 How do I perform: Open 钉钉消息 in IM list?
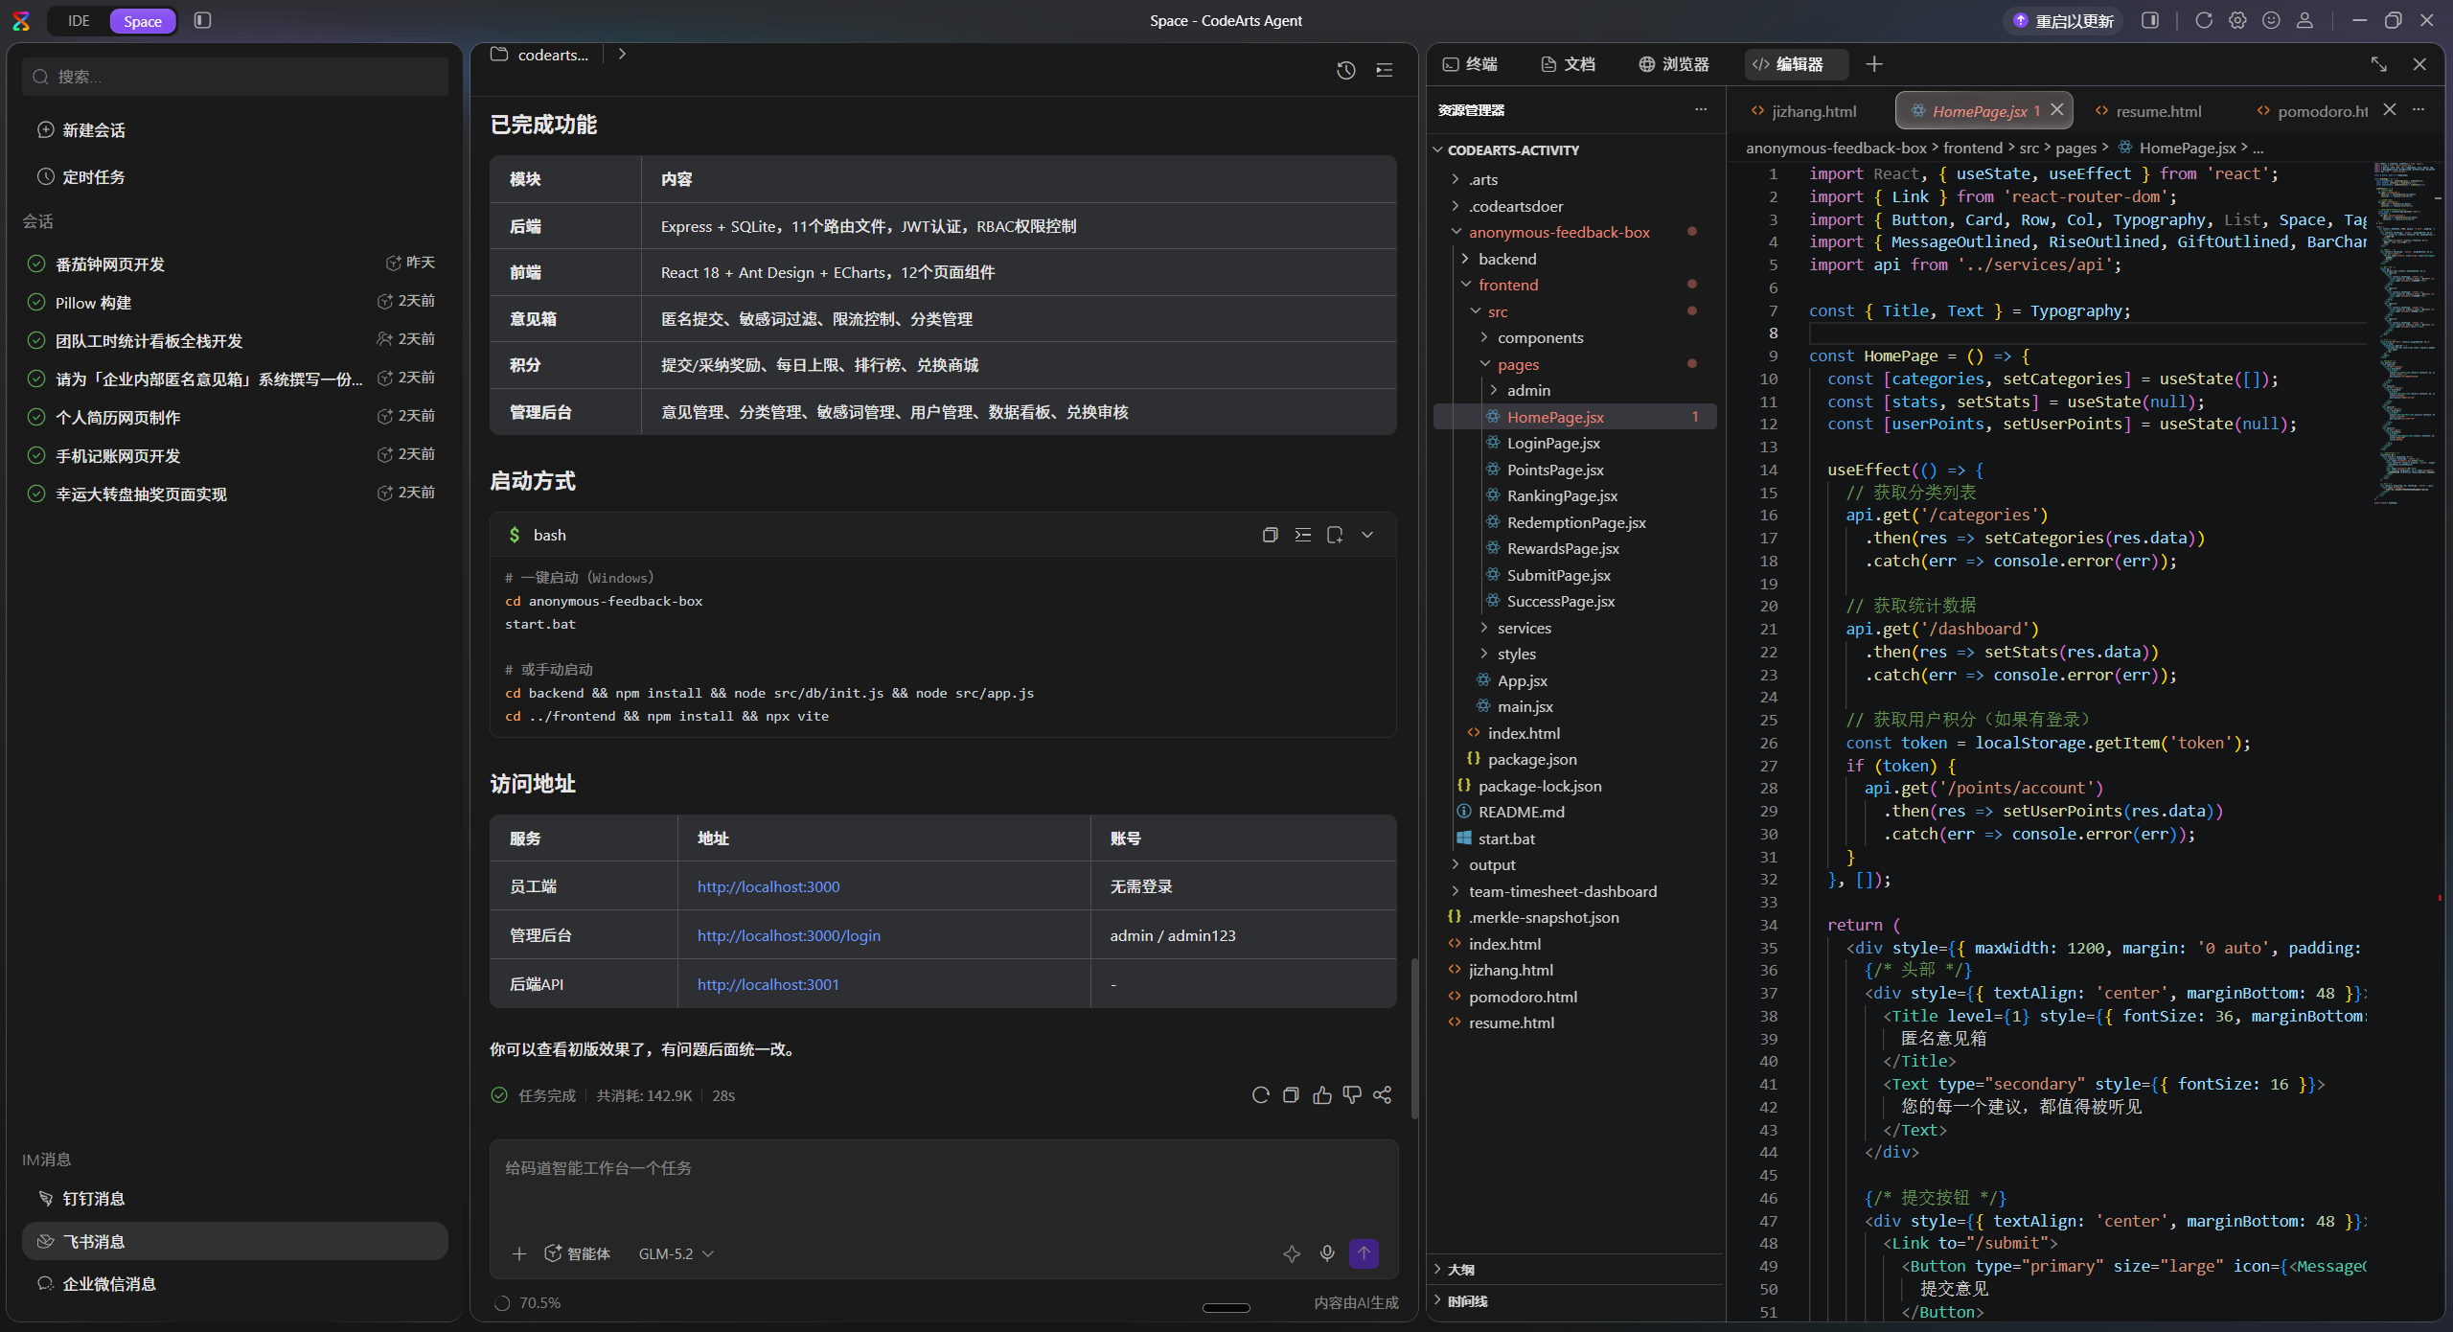coord(235,1198)
